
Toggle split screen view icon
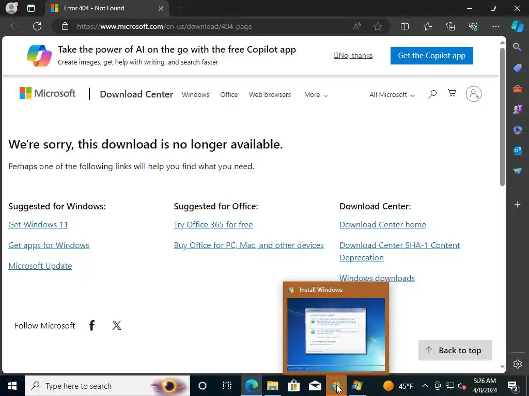click(404, 26)
